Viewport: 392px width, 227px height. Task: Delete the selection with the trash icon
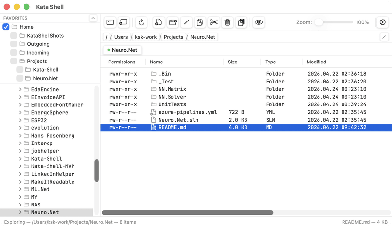pos(227,22)
